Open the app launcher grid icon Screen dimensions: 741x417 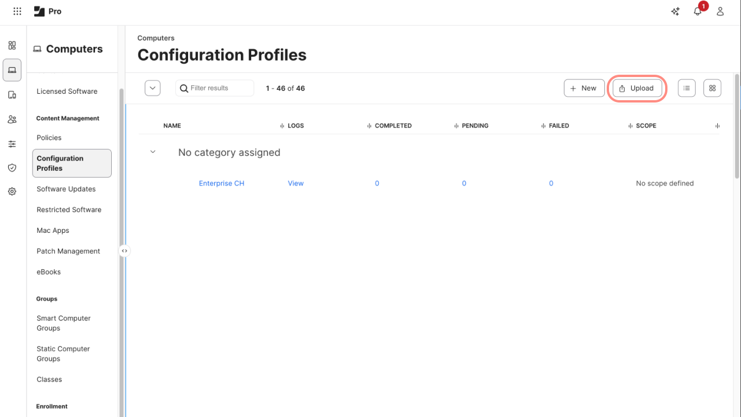17,12
